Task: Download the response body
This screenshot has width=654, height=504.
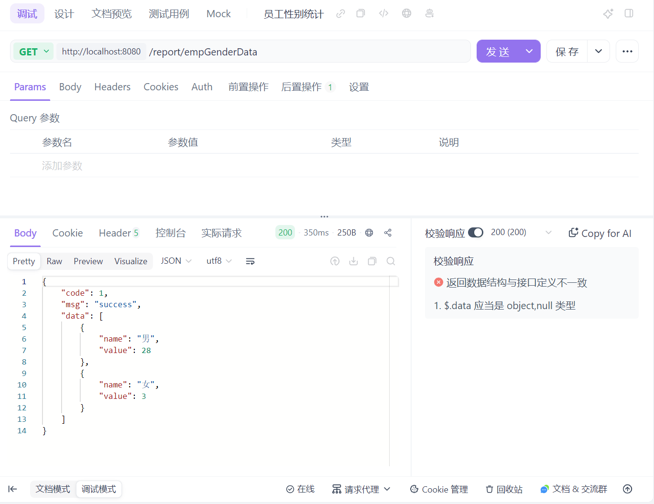Action: point(354,261)
